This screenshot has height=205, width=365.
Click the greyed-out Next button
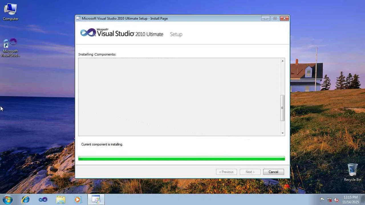tap(250, 172)
